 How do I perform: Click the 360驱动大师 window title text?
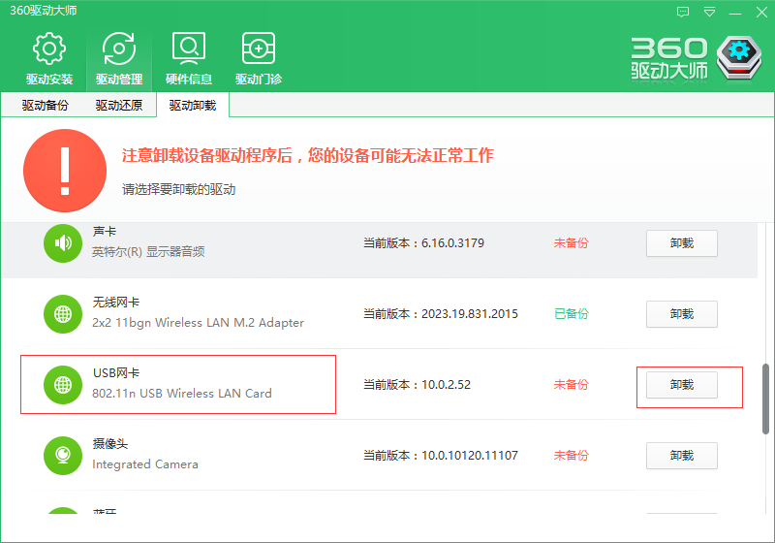tap(44, 11)
